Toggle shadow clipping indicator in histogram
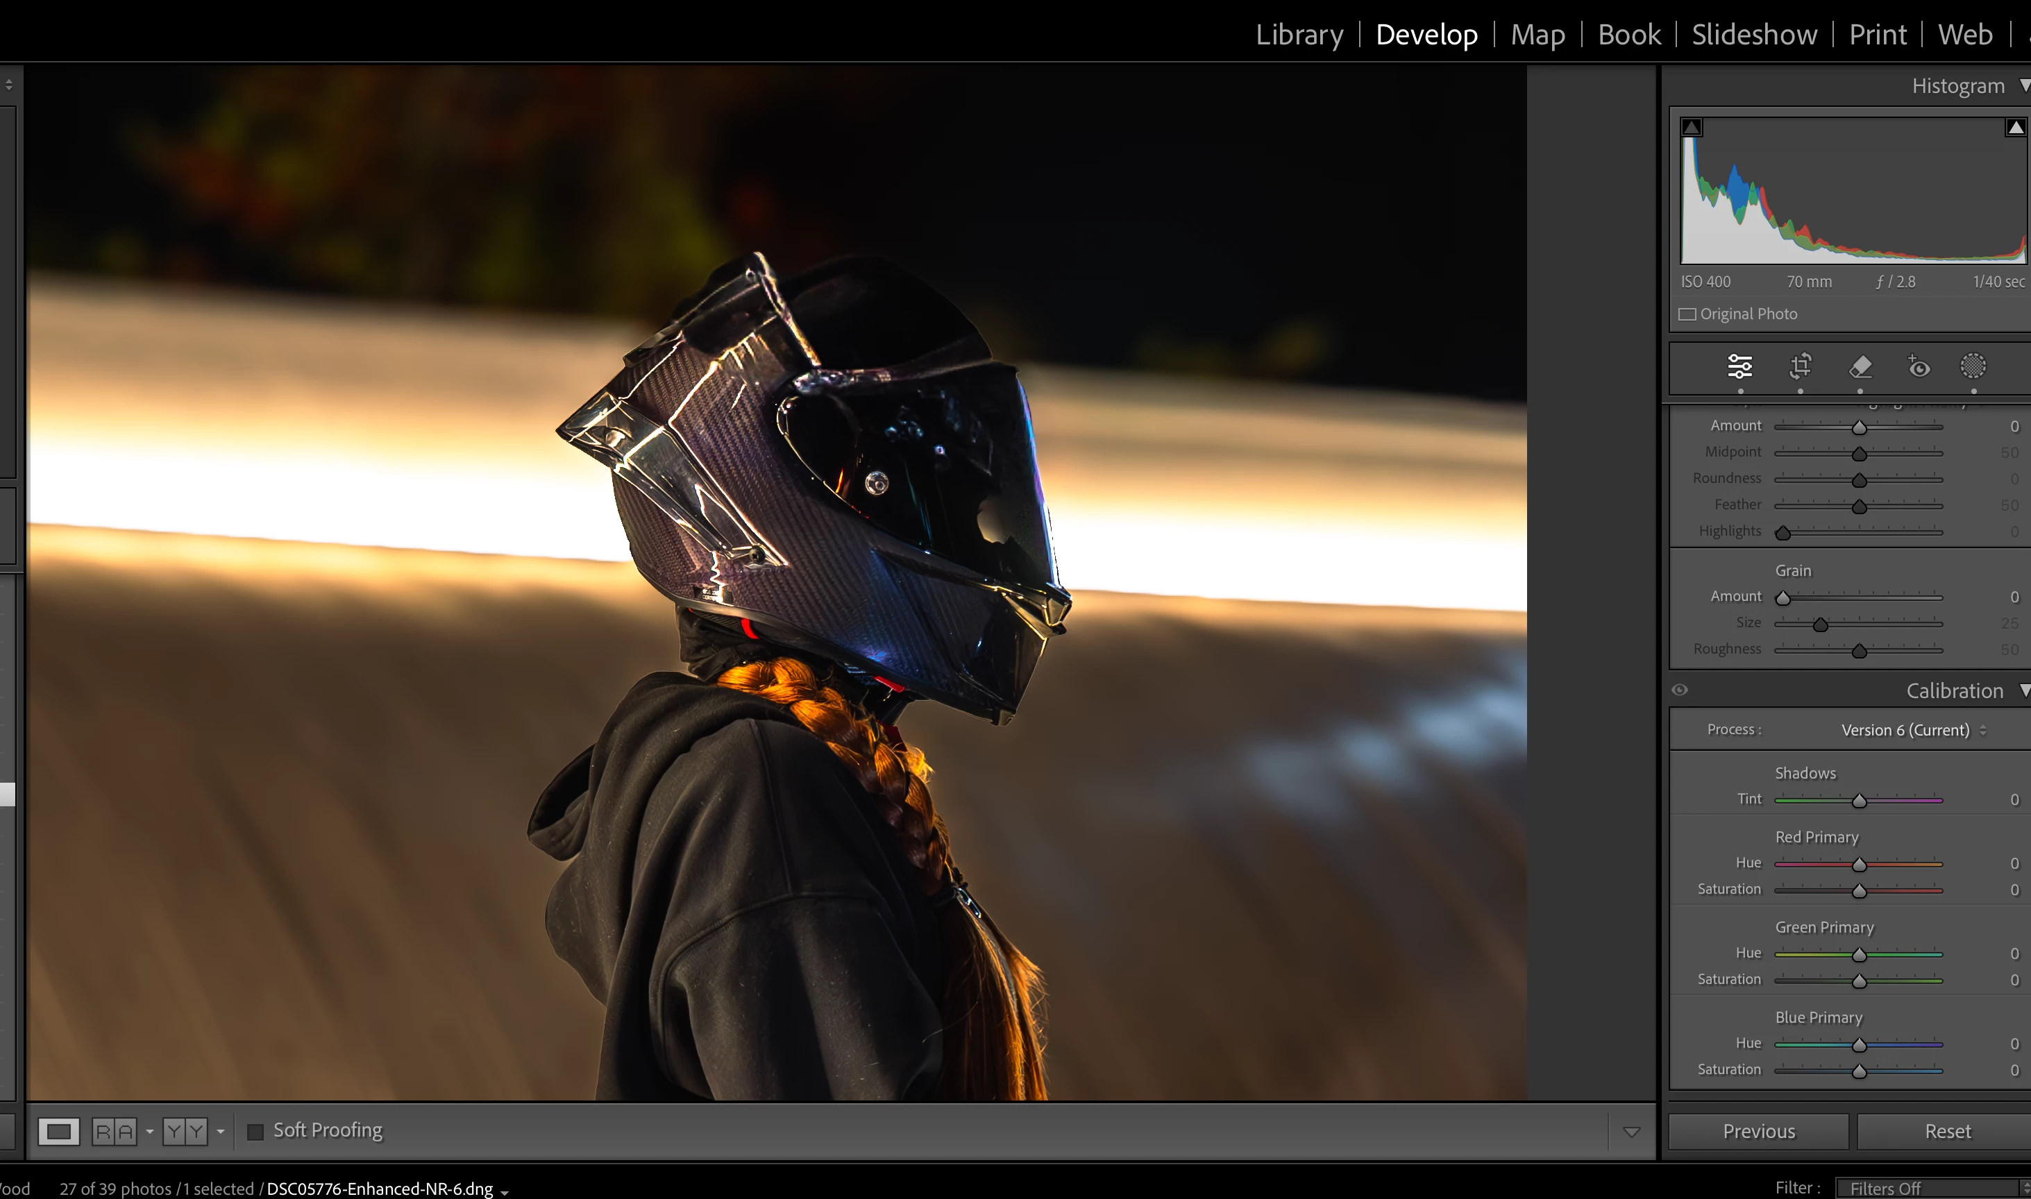Viewport: 2031px width, 1199px height. [x=1692, y=128]
